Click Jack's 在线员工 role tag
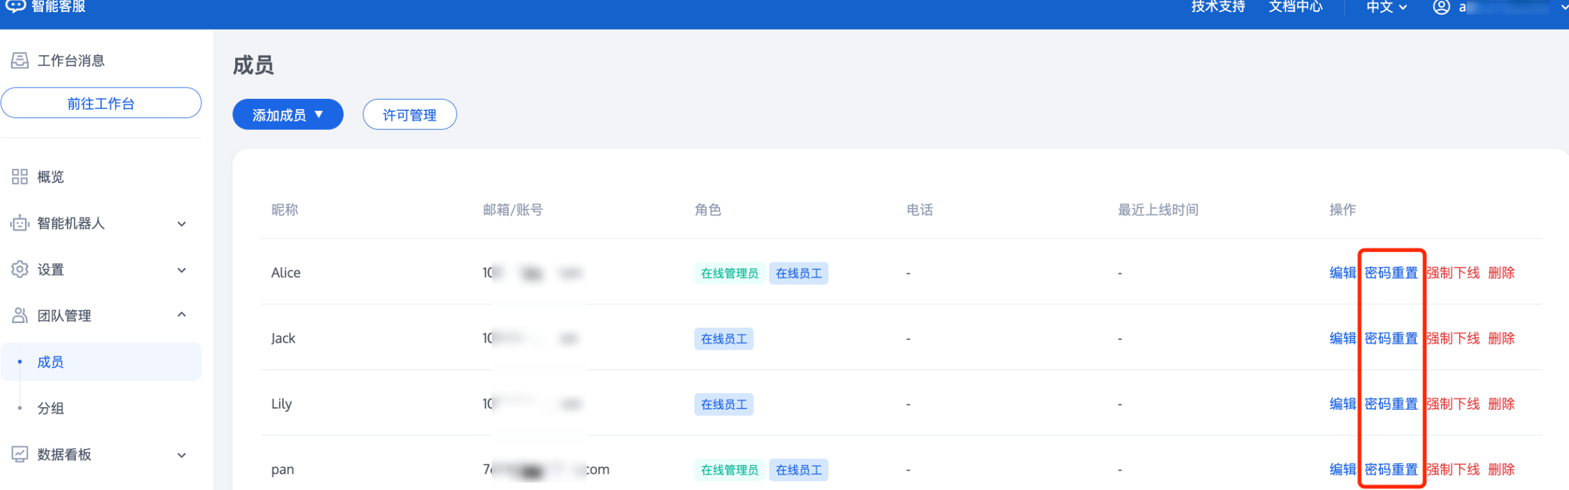Screen dimensions: 1569x490 (724, 339)
